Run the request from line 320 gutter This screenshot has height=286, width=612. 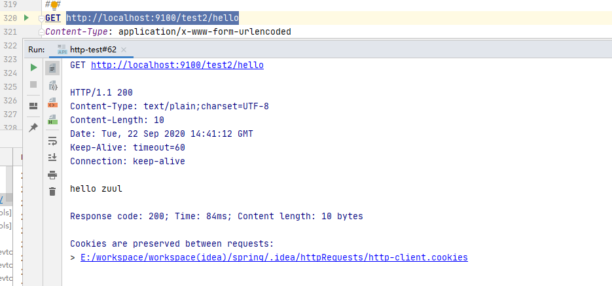point(26,18)
